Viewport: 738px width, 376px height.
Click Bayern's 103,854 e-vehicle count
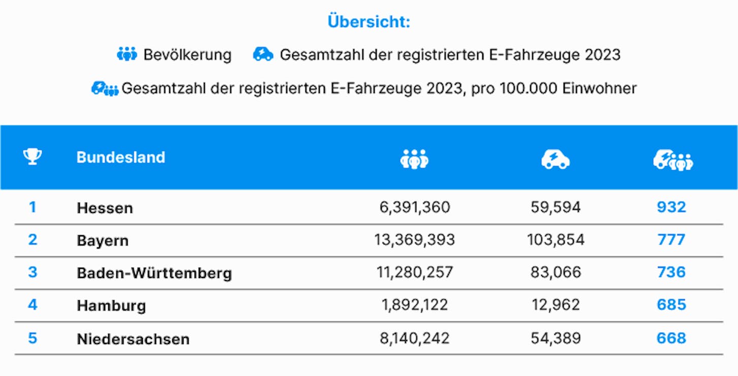coord(556,239)
